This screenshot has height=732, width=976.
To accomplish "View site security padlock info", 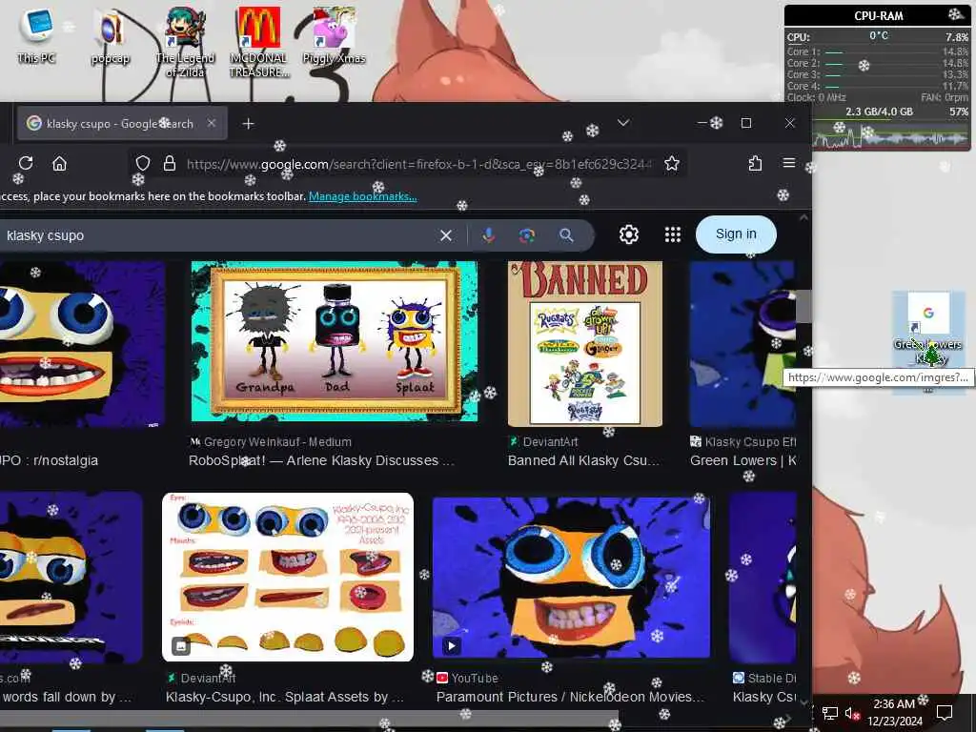I will tap(170, 163).
